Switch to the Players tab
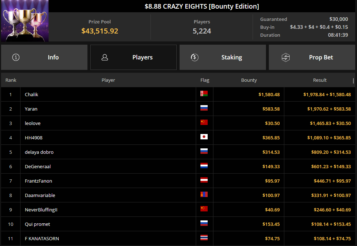 coord(134,57)
